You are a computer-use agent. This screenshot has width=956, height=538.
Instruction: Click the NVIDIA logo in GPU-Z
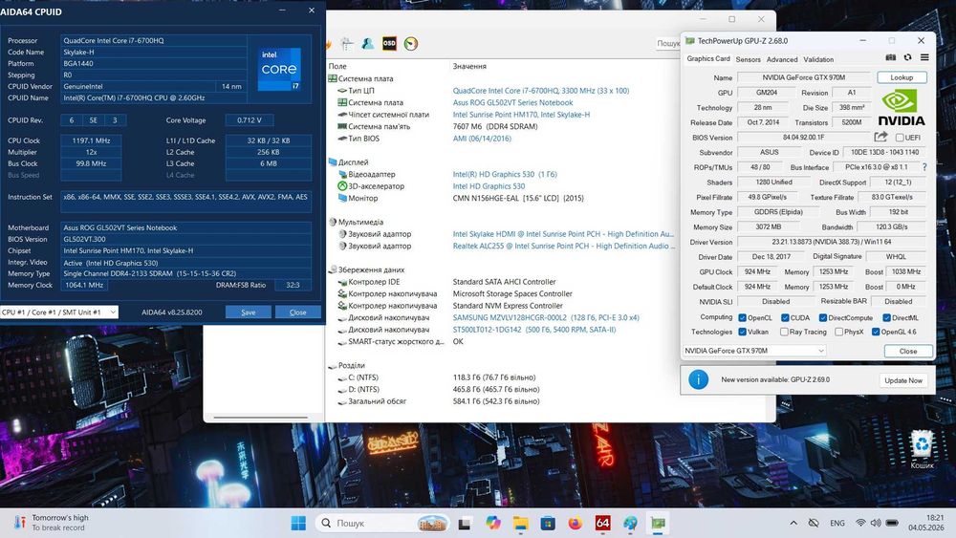[902, 108]
